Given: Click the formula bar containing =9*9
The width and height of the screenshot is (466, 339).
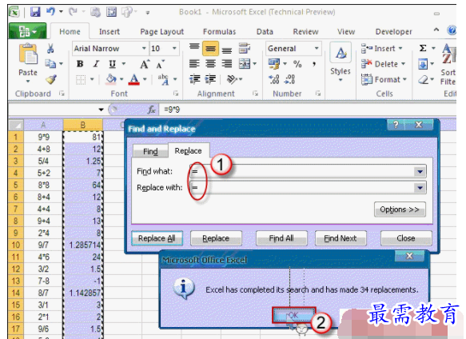Looking at the screenshot, I should [x=308, y=110].
